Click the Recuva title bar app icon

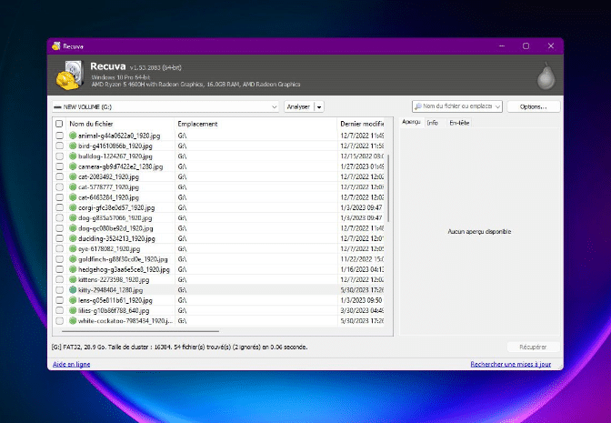(x=56, y=46)
